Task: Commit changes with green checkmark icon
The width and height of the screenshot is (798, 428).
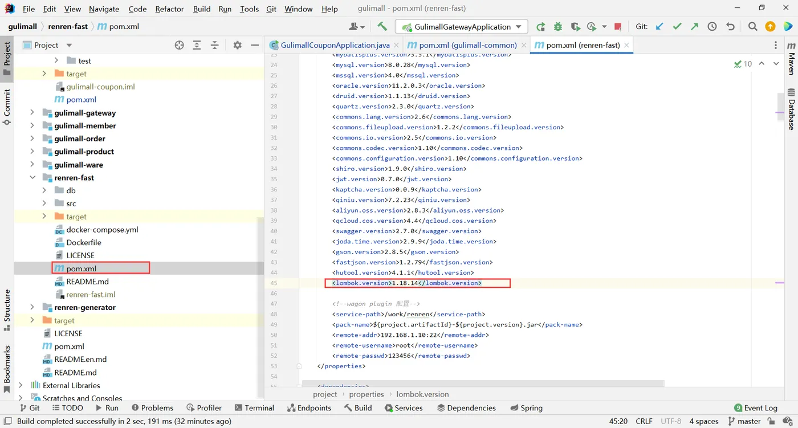Action: (x=677, y=27)
